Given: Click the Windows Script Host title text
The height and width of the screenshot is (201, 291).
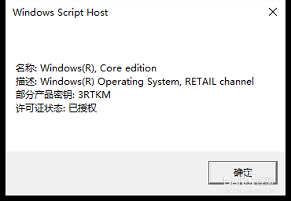Looking at the screenshot, I should (60, 12).
